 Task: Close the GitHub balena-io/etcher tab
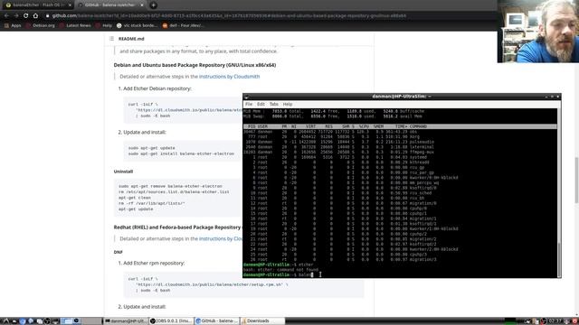point(142,5)
